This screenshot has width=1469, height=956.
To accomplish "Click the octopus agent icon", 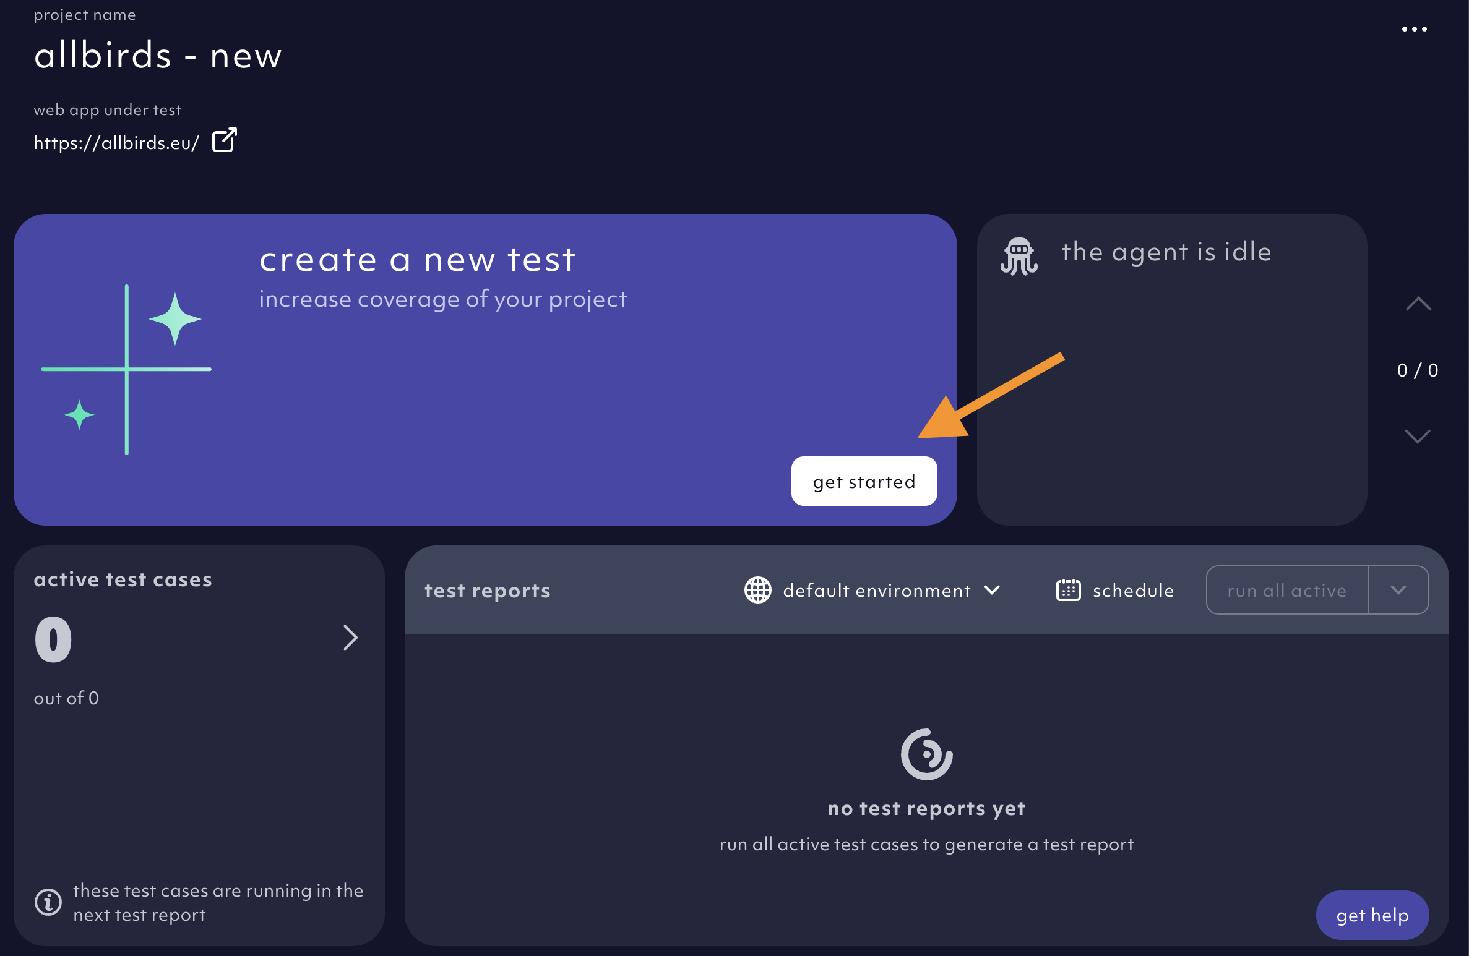I will (1019, 256).
